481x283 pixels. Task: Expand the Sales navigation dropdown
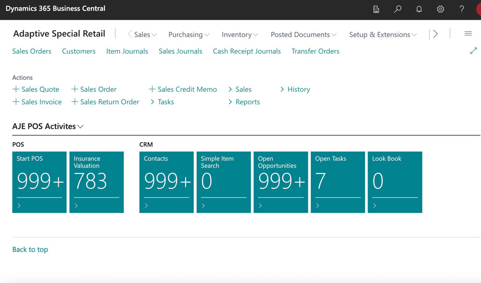[x=145, y=35]
